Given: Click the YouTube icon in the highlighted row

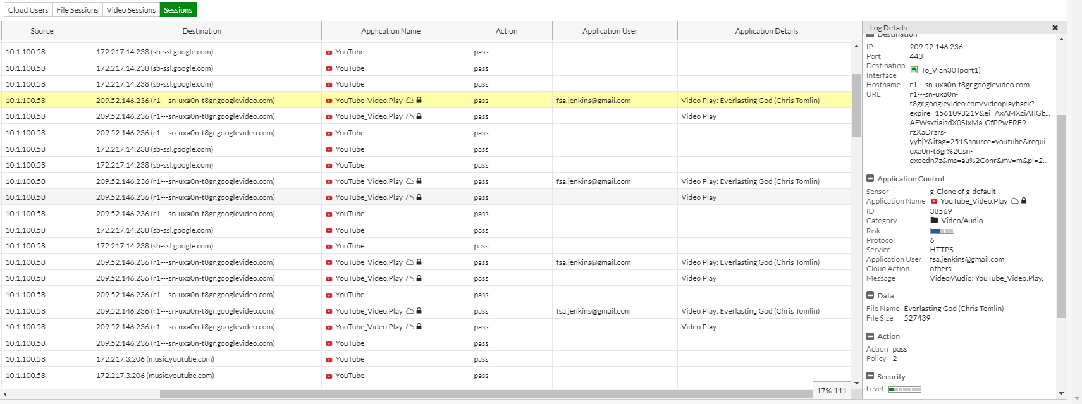Looking at the screenshot, I should coord(329,101).
